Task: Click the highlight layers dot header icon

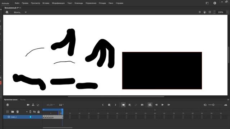Action: tap(27, 112)
